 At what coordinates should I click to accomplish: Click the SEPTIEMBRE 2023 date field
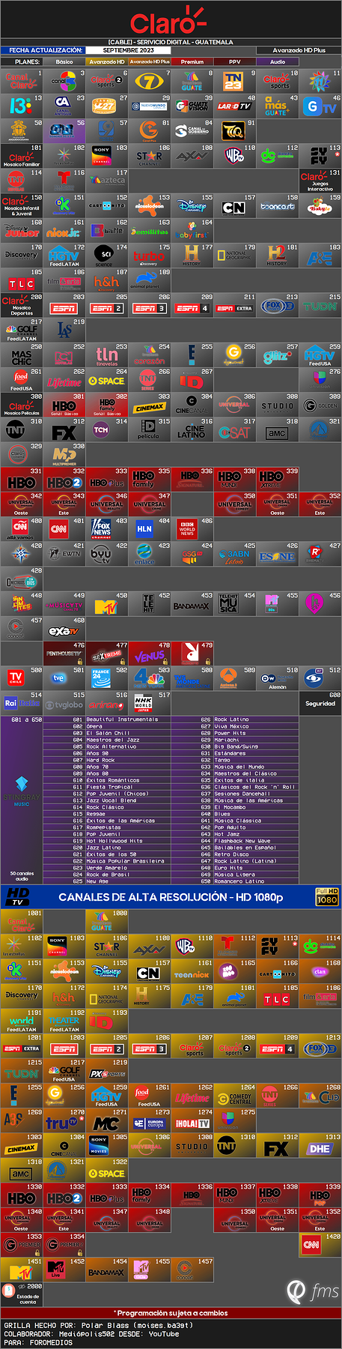(128, 50)
